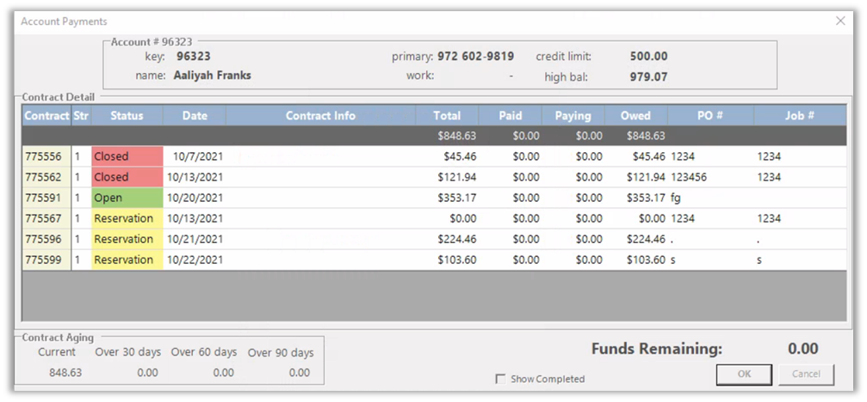Image resolution: width=867 pixels, height=402 pixels.
Task: Click the Paying cell for contract 775596
Action: click(588, 240)
